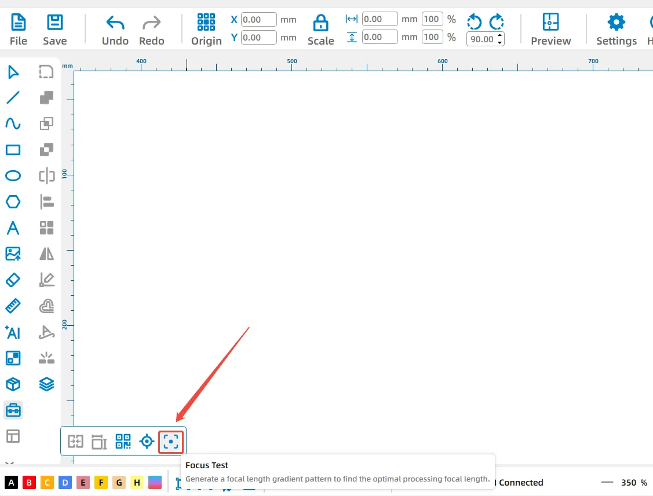This screenshot has height=496, width=653.
Task: Click the Preview button
Action: click(550, 30)
